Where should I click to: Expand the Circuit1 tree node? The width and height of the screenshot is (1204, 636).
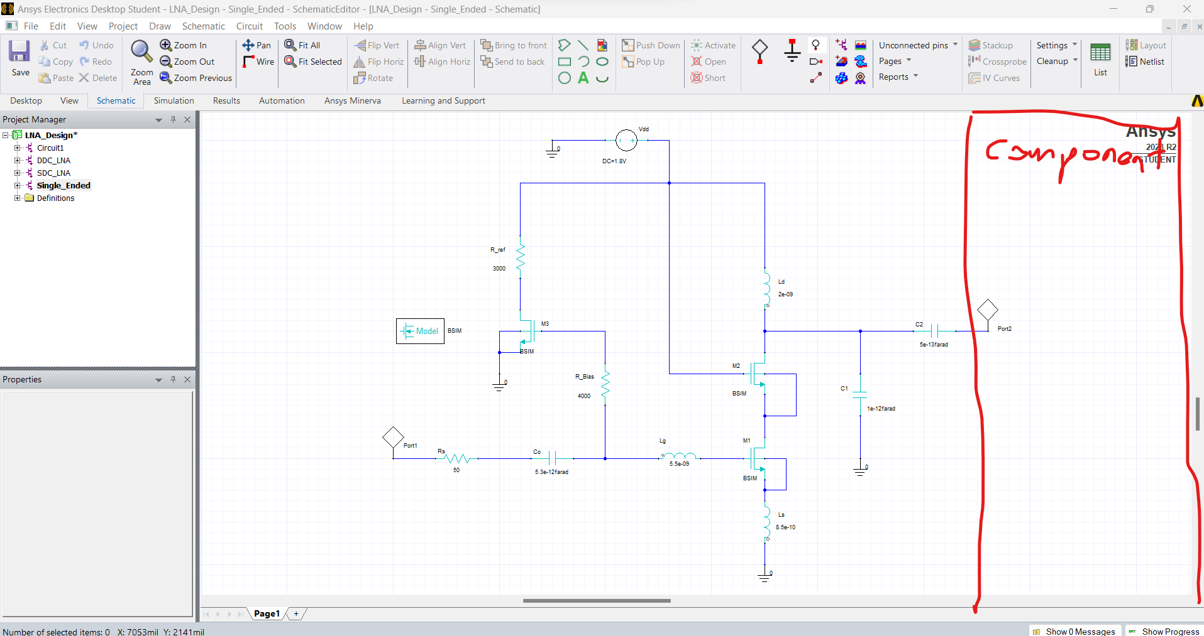pyautogui.click(x=18, y=148)
